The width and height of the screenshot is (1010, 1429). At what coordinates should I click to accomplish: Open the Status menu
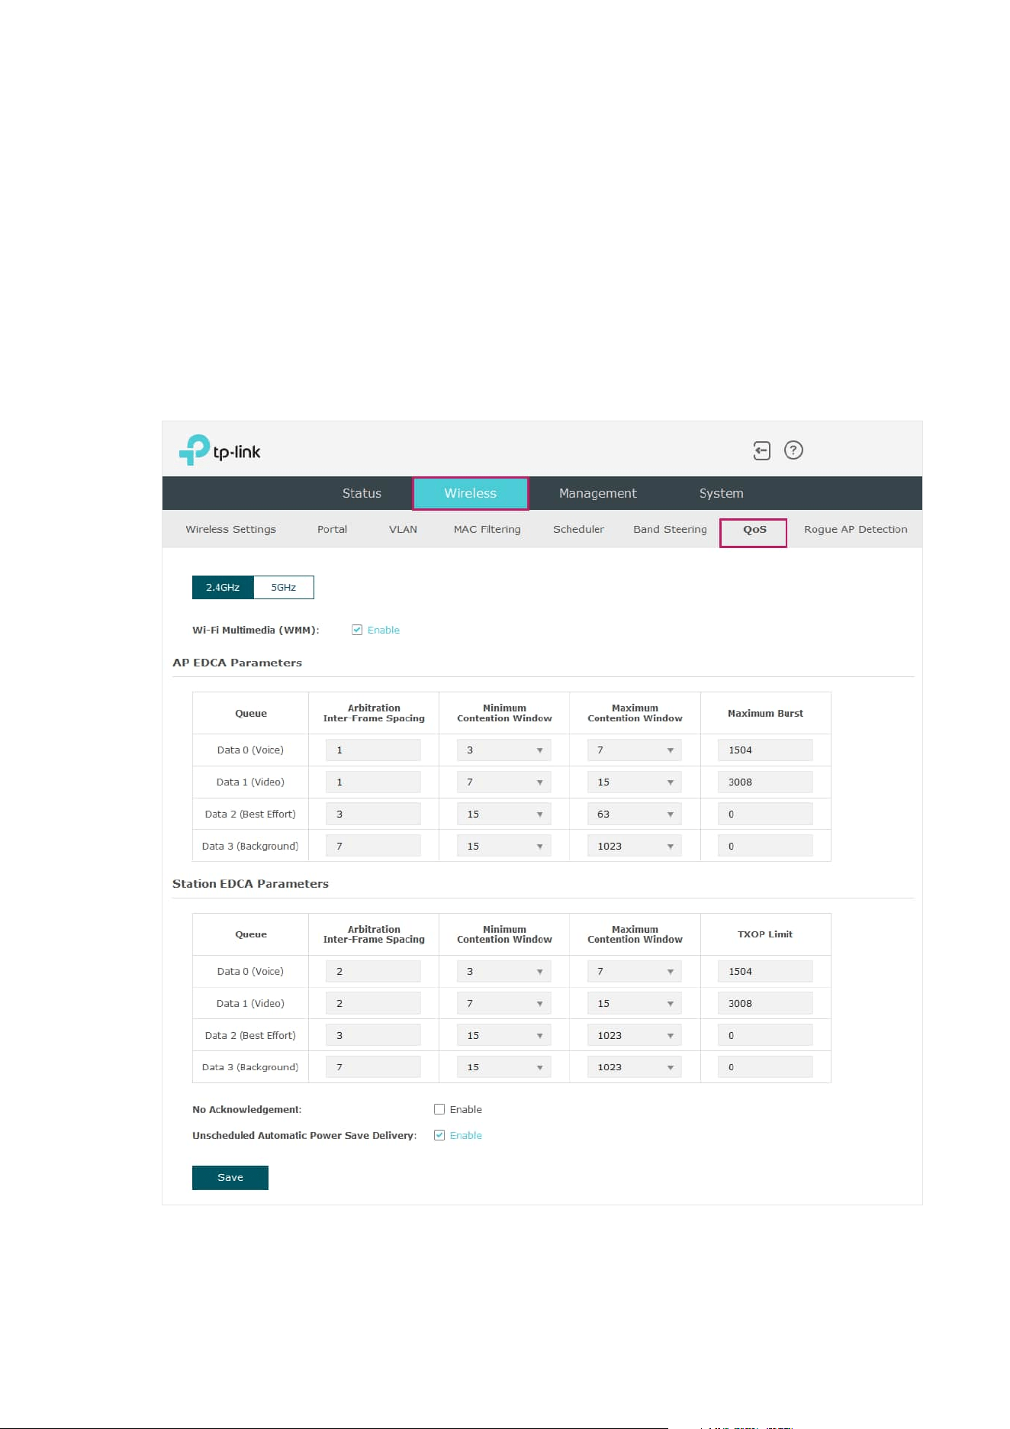[x=362, y=493]
